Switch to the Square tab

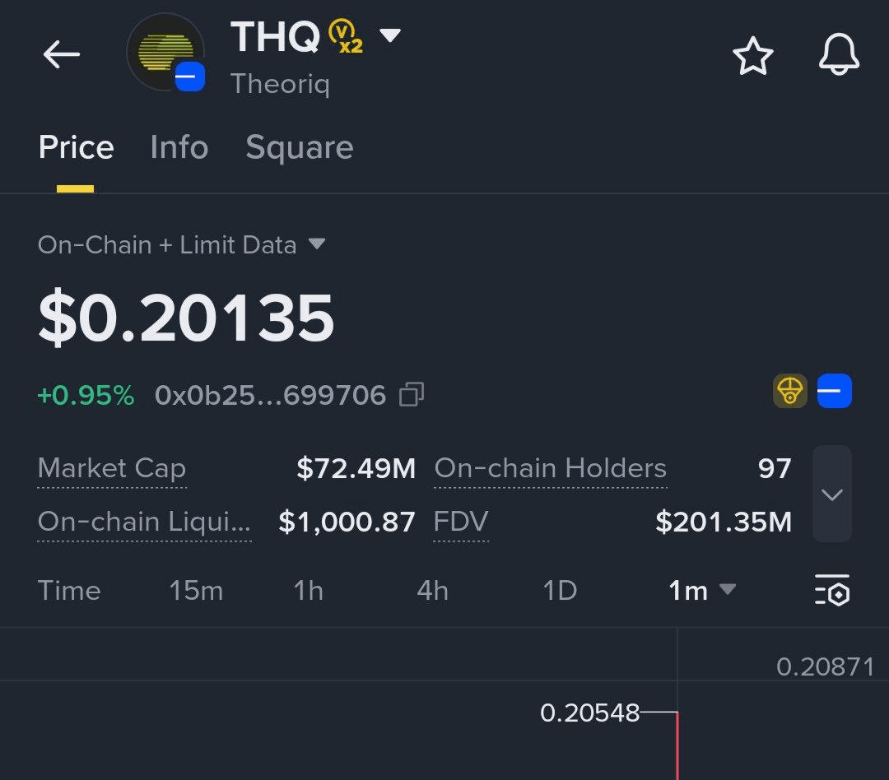point(299,147)
